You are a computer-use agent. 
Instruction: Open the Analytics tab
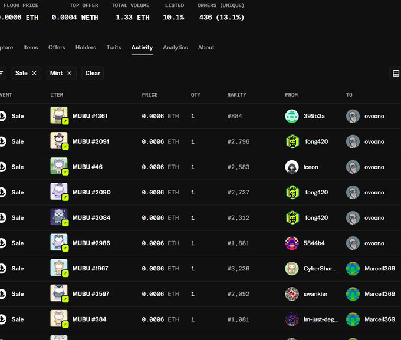(x=176, y=48)
